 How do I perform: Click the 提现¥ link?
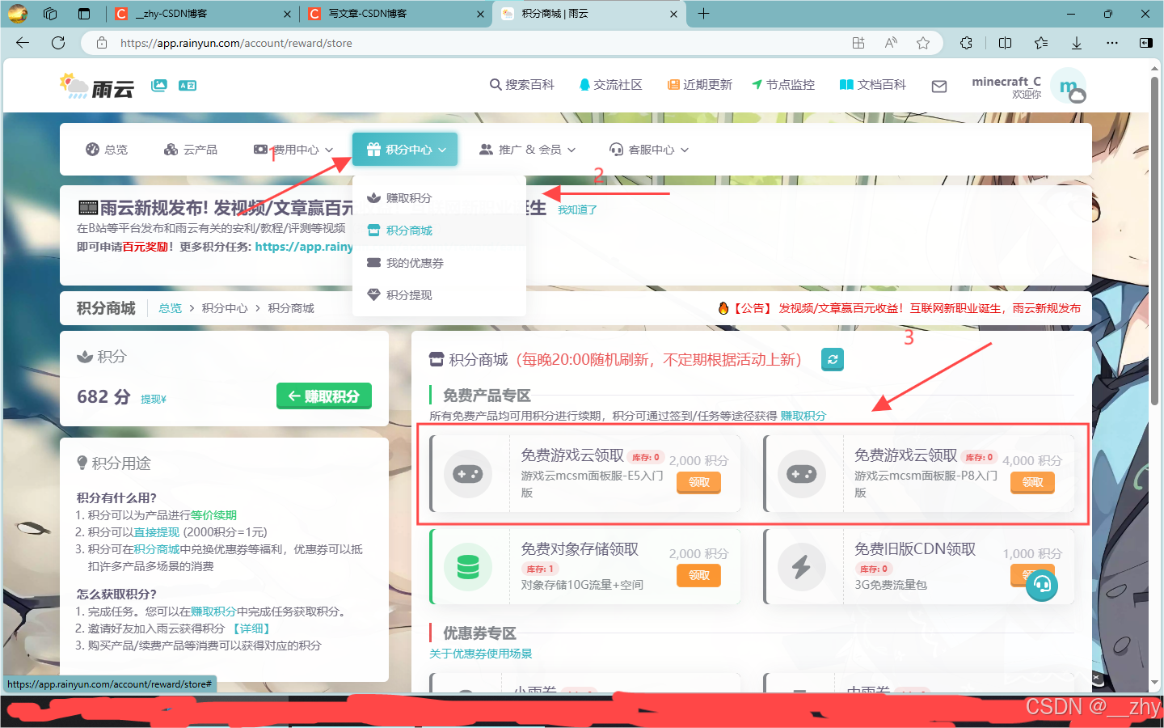[154, 400]
